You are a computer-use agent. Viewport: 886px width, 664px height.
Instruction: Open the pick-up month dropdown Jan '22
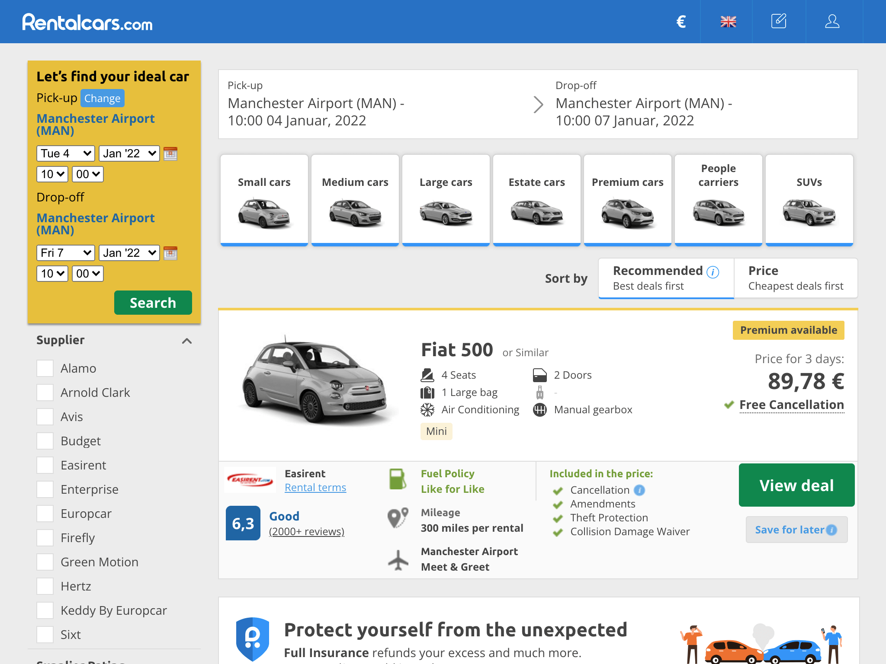coord(129,153)
